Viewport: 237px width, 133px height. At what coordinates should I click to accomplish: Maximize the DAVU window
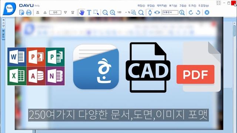tap(229, 3)
